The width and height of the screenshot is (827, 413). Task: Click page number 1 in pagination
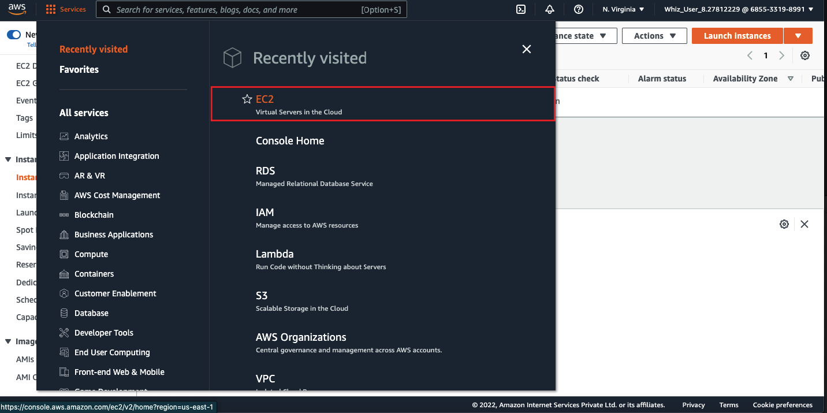(x=766, y=55)
